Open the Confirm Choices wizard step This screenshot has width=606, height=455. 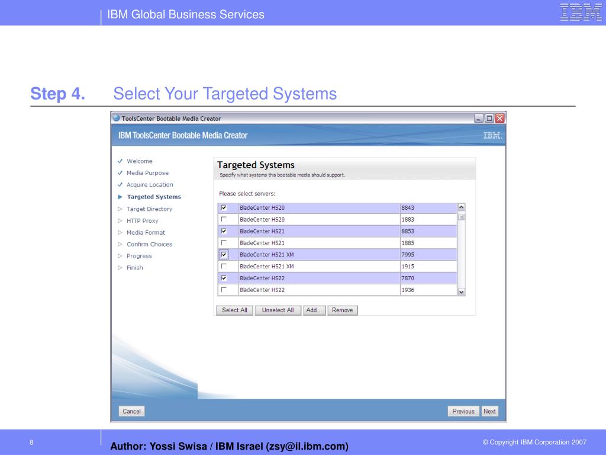tap(149, 244)
